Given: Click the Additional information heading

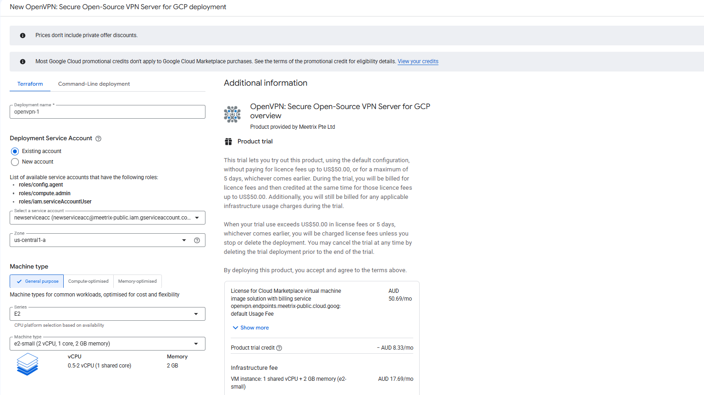Looking at the screenshot, I should point(266,83).
